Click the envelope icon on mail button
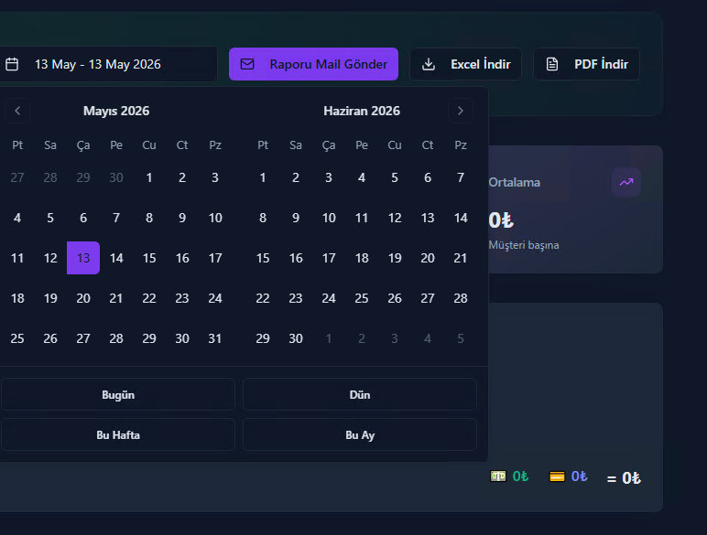Viewport: 707px width, 535px height. pos(247,64)
